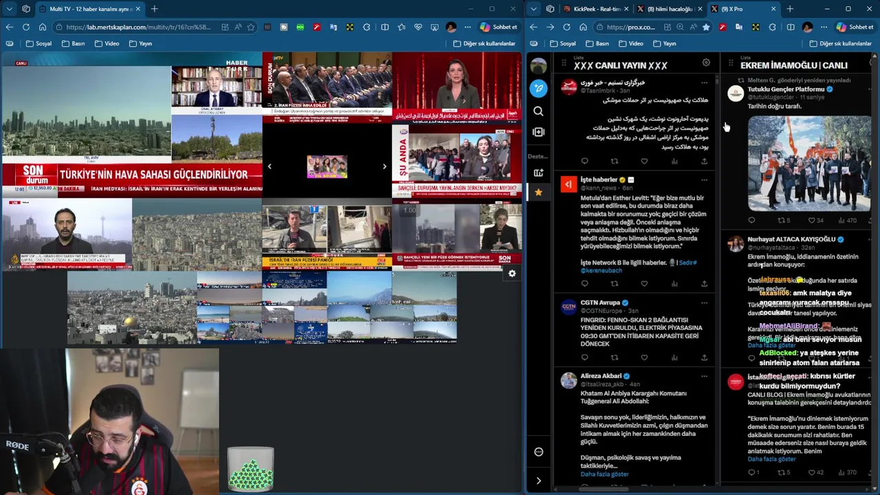
Task: Open the search icon in X Pro sidebar
Action: [538, 111]
